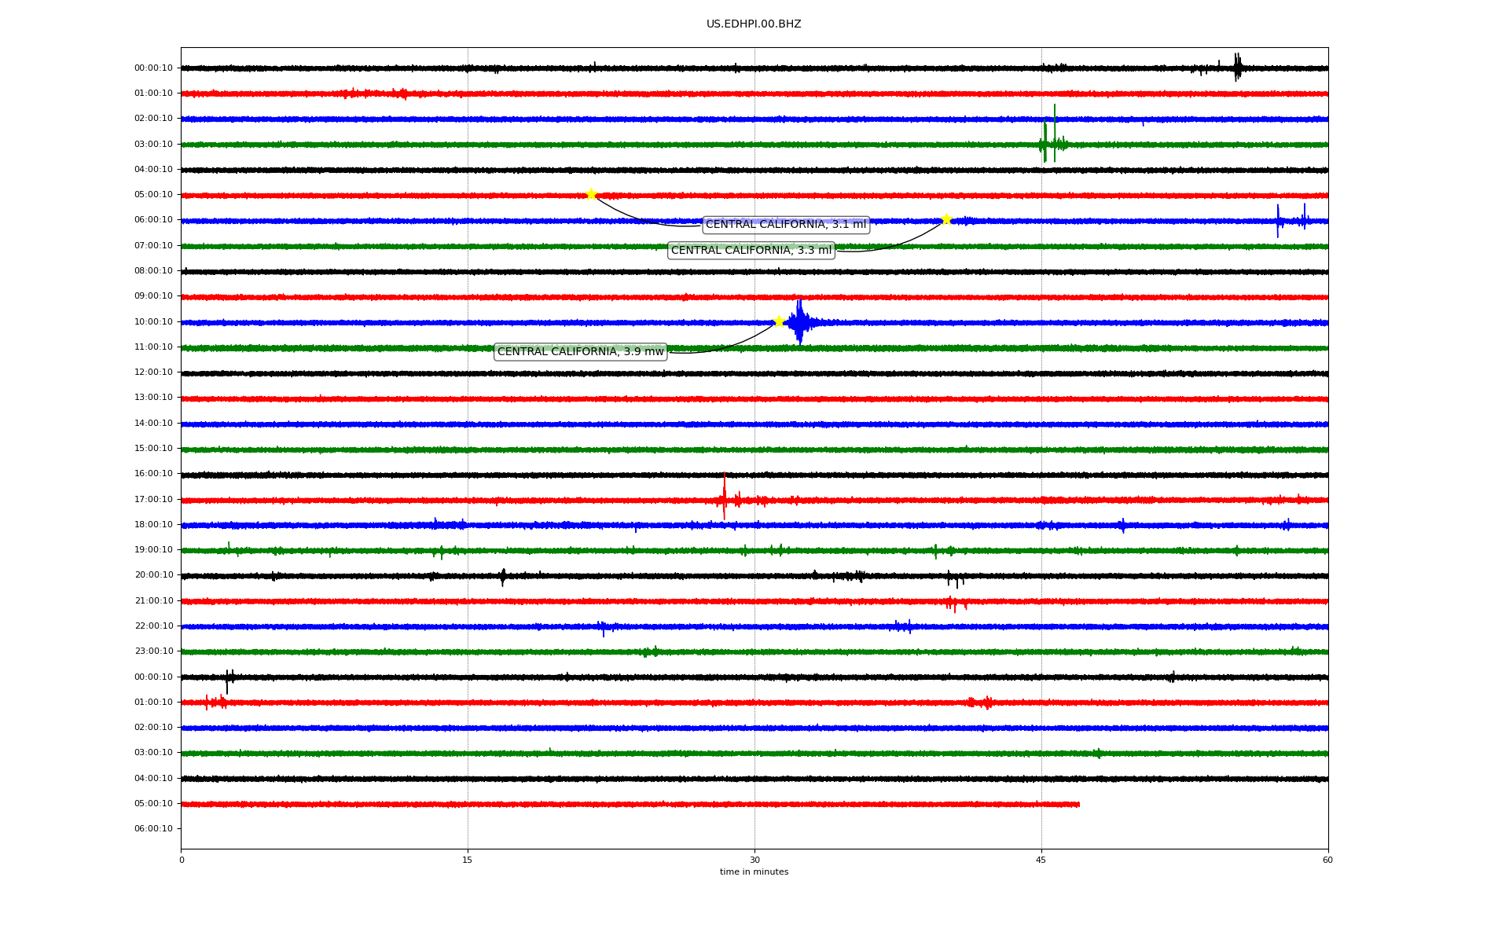Click the end of the final red 05:00:10 trace

click(1078, 804)
